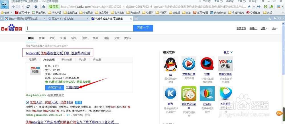Open the 消息(1) messages link
This screenshot has width=285, height=124.
point(253,28)
